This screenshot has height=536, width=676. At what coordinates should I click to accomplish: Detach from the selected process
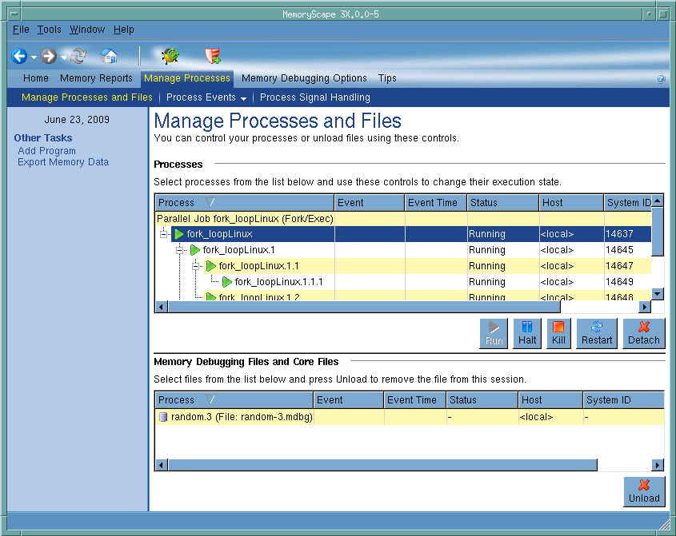pos(643,333)
